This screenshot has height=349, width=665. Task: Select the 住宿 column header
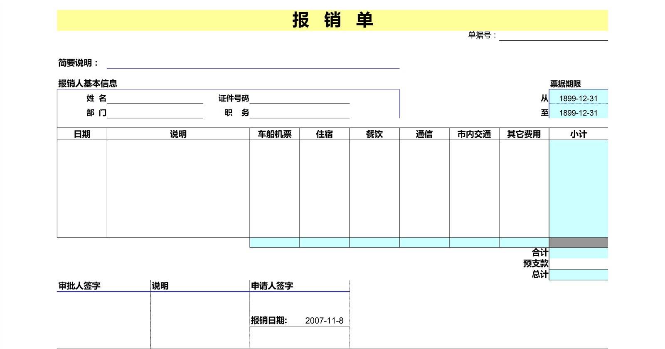(324, 134)
